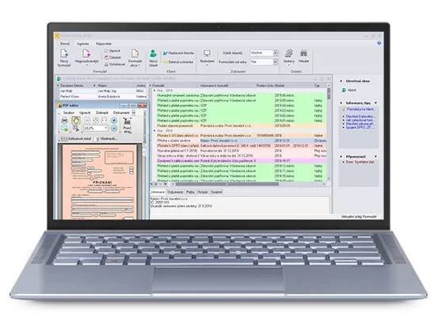Click the Hledat binoculars icon
Image resolution: width=437 pixels, height=317 pixels.
pos(303,53)
